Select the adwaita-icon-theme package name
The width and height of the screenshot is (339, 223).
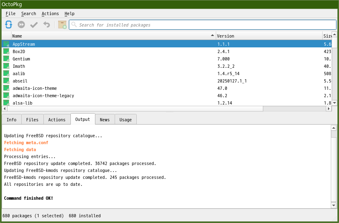point(34,88)
